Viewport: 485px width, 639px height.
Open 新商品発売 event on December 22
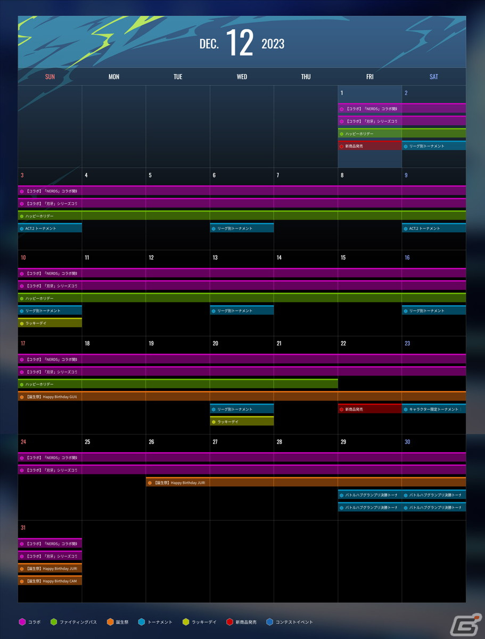370,409
